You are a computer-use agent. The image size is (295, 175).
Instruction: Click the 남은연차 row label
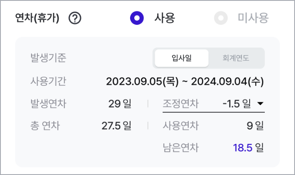(x=180, y=148)
